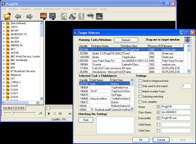This screenshot has height=144, width=196.
Task: Click the BNT folder icon
Action: (x=8, y=68)
